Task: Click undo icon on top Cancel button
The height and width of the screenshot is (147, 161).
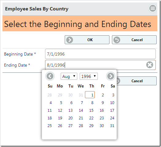Action: 117,40
